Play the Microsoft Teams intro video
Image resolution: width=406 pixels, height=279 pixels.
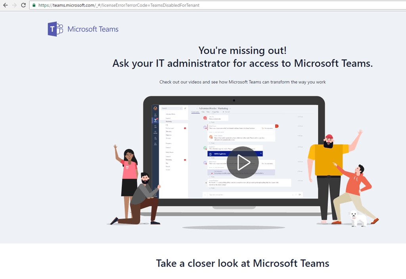[x=243, y=162]
